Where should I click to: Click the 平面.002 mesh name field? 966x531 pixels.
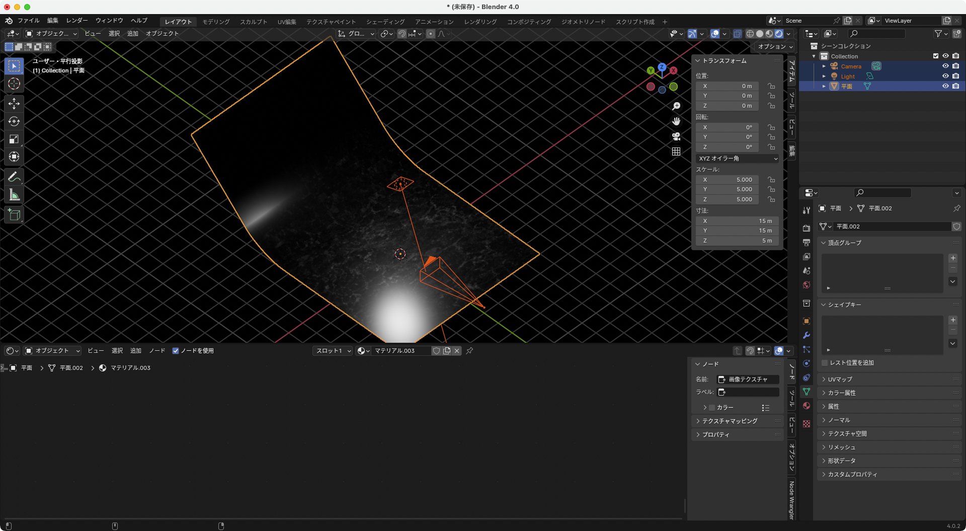tap(891, 226)
